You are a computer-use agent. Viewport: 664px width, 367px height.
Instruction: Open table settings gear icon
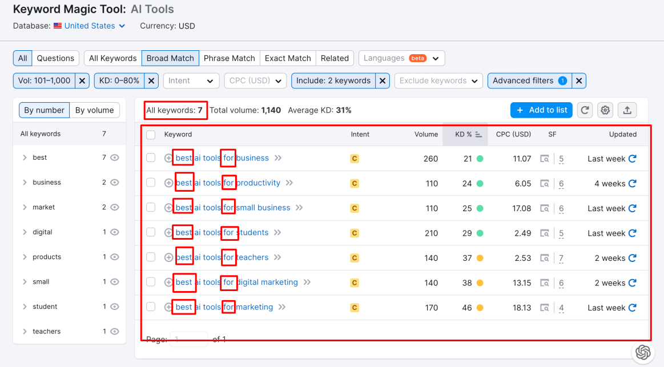click(605, 110)
